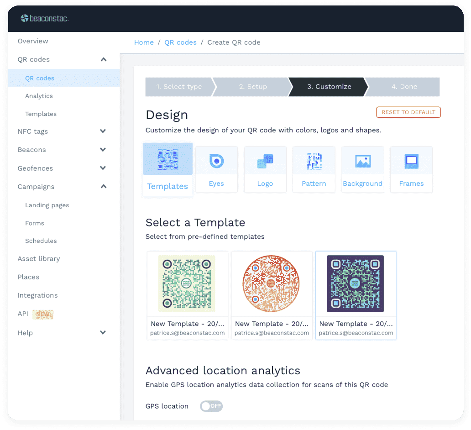Click the Create QR code breadcrumb text
Screen dimensions: 471x430
[x=234, y=42]
